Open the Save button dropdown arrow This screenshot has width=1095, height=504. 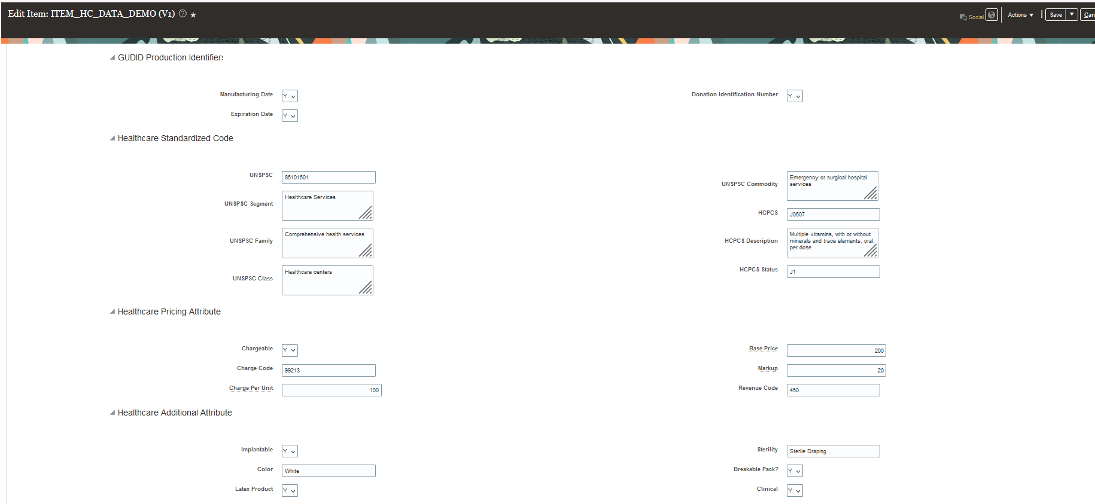click(x=1072, y=15)
